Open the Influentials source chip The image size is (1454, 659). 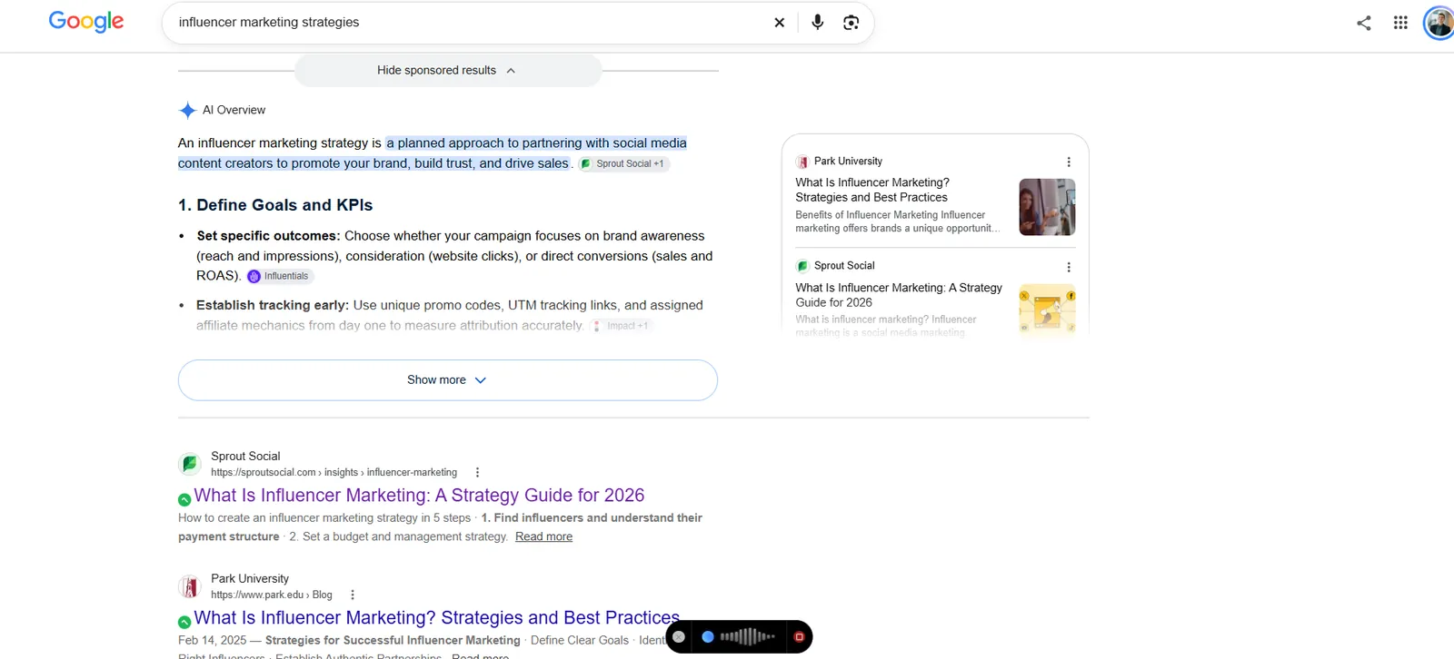279,276
